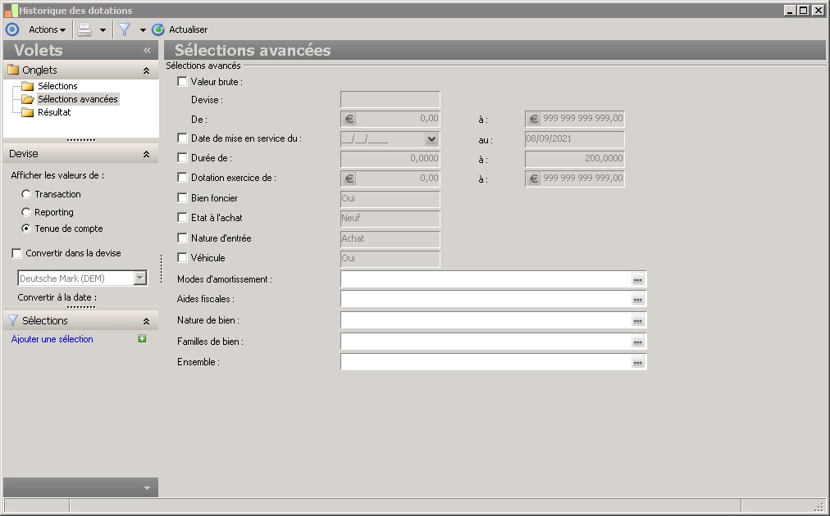Open the Résultat tree item

(x=54, y=112)
